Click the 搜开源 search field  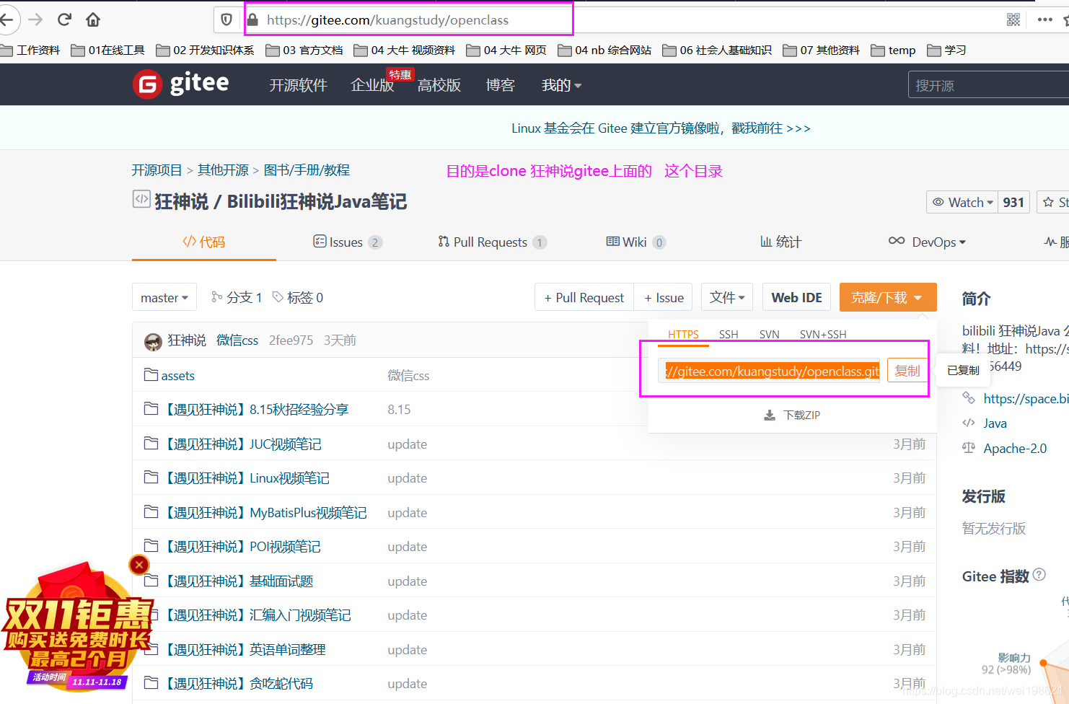[x=988, y=86]
